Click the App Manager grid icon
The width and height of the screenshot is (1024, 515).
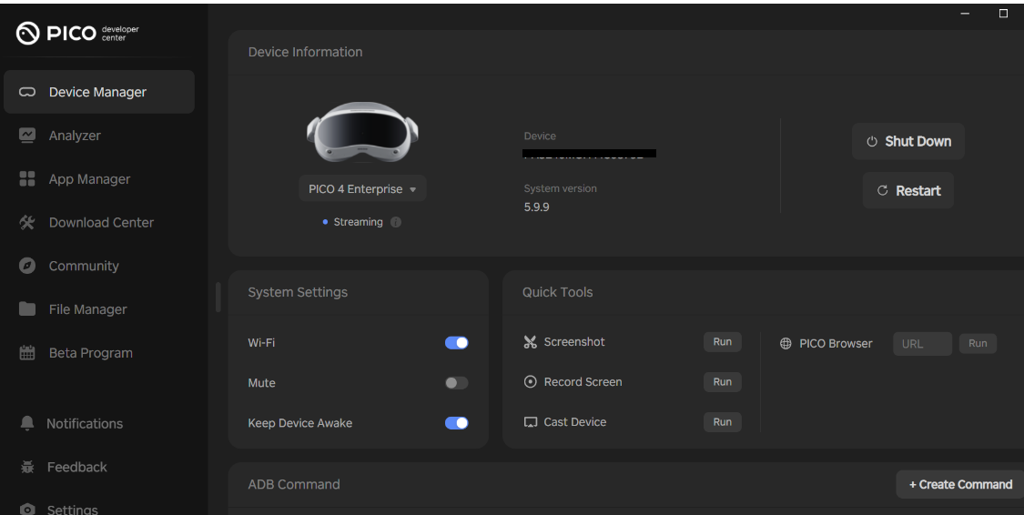click(27, 179)
